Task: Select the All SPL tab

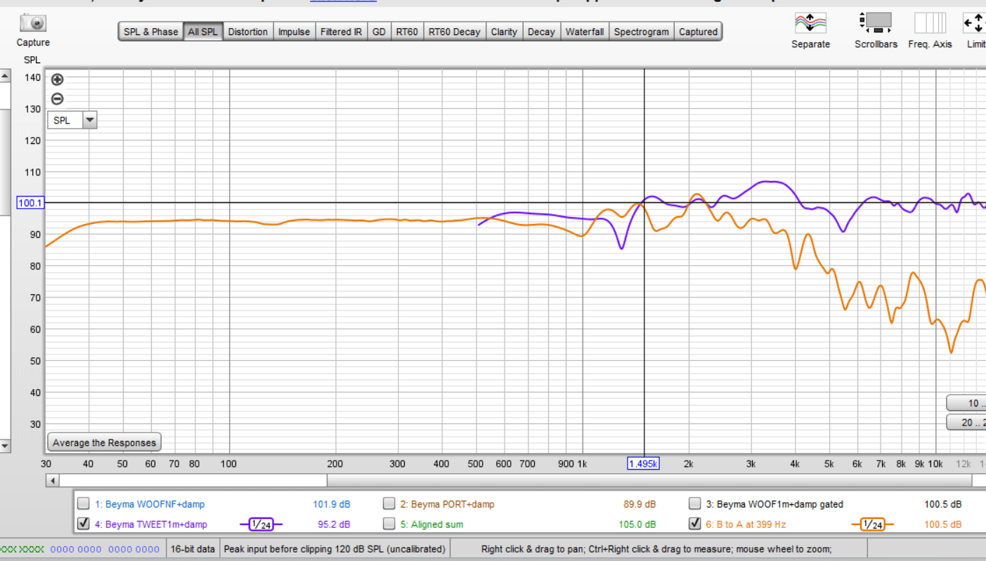Action: (203, 32)
